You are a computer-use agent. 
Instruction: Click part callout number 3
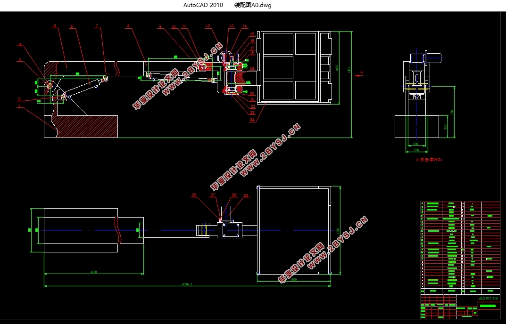click(20, 60)
